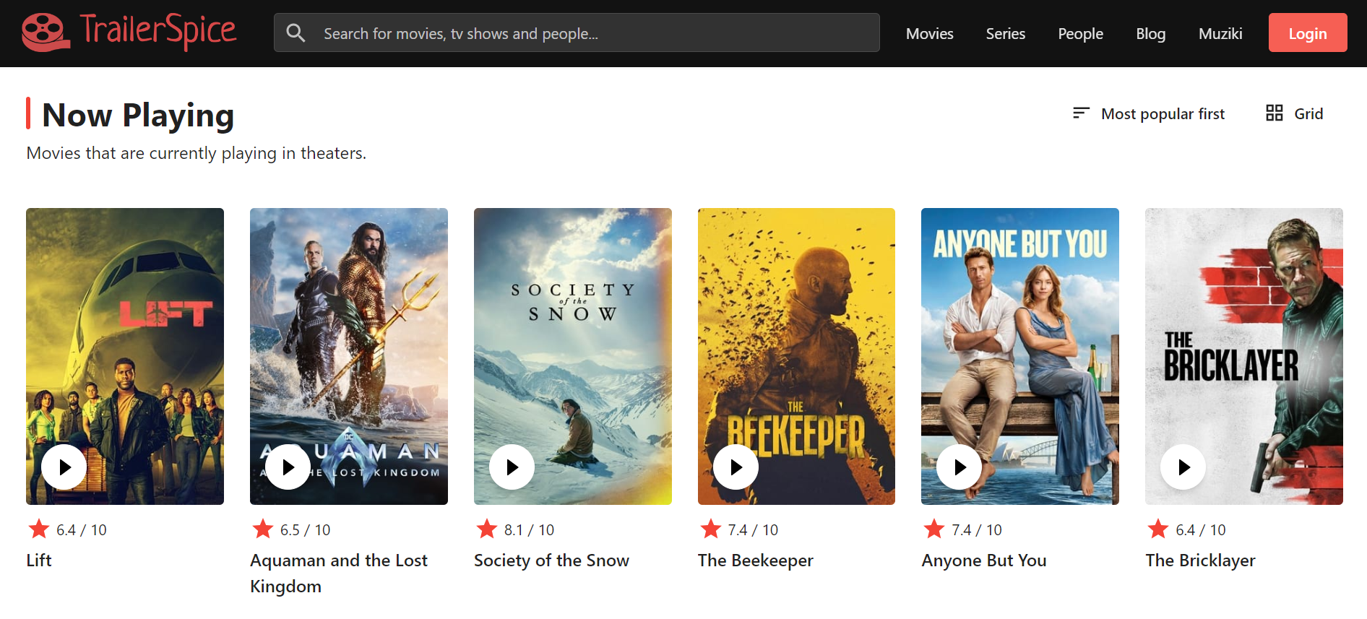Click the Lift movie poster
This screenshot has width=1367, height=619.
pyautogui.click(x=125, y=356)
